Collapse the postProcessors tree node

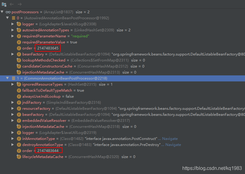click(2, 12)
